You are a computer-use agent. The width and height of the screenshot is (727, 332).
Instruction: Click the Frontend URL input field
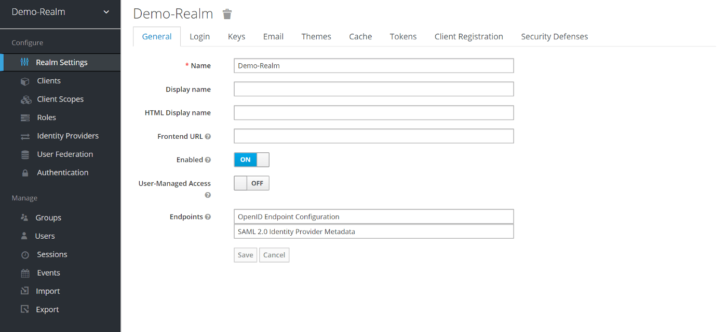pos(374,136)
